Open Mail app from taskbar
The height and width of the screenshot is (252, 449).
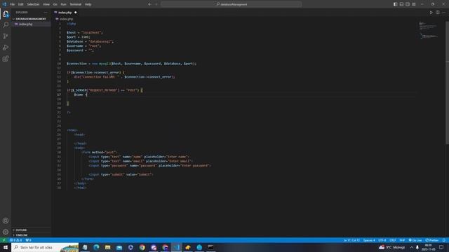pyautogui.click(x=119, y=247)
